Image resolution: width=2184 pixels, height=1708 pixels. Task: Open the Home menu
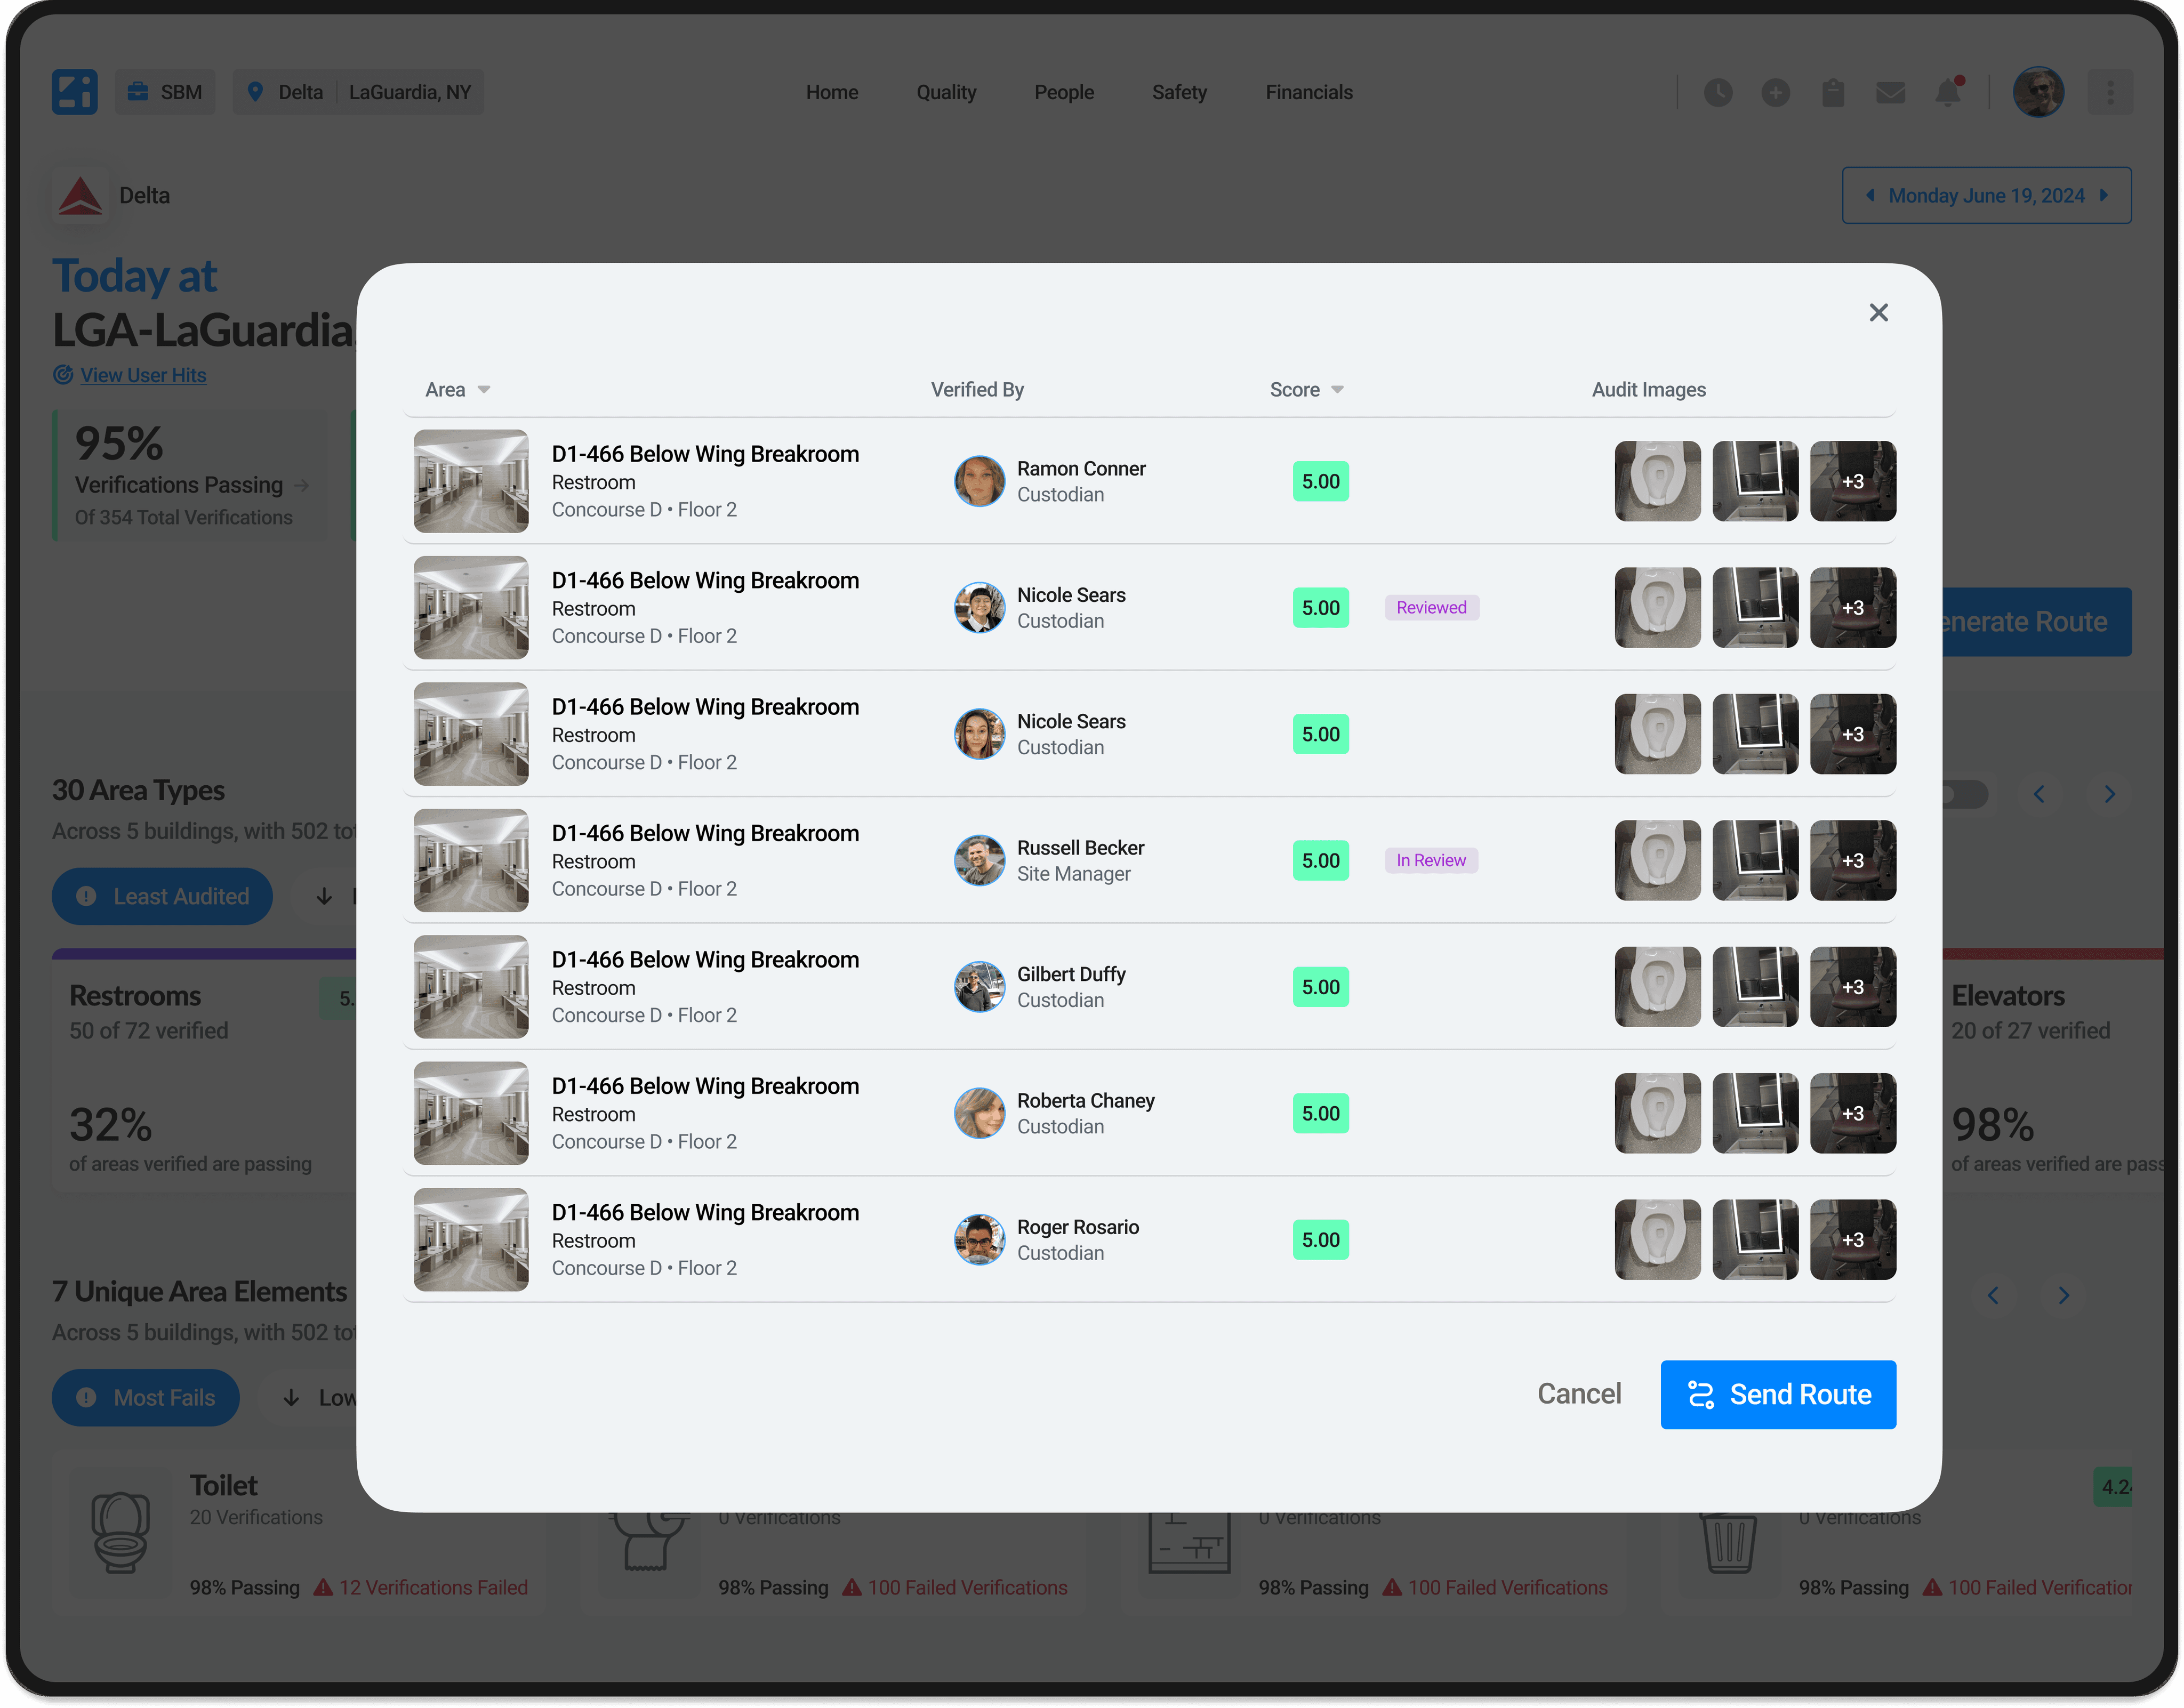(832, 92)
